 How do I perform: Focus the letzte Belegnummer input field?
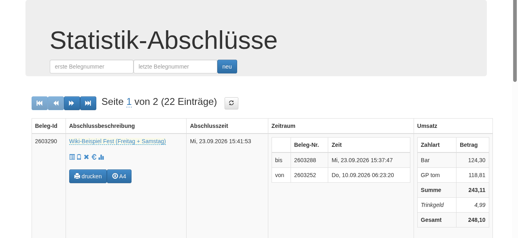(x=175, y=67)
